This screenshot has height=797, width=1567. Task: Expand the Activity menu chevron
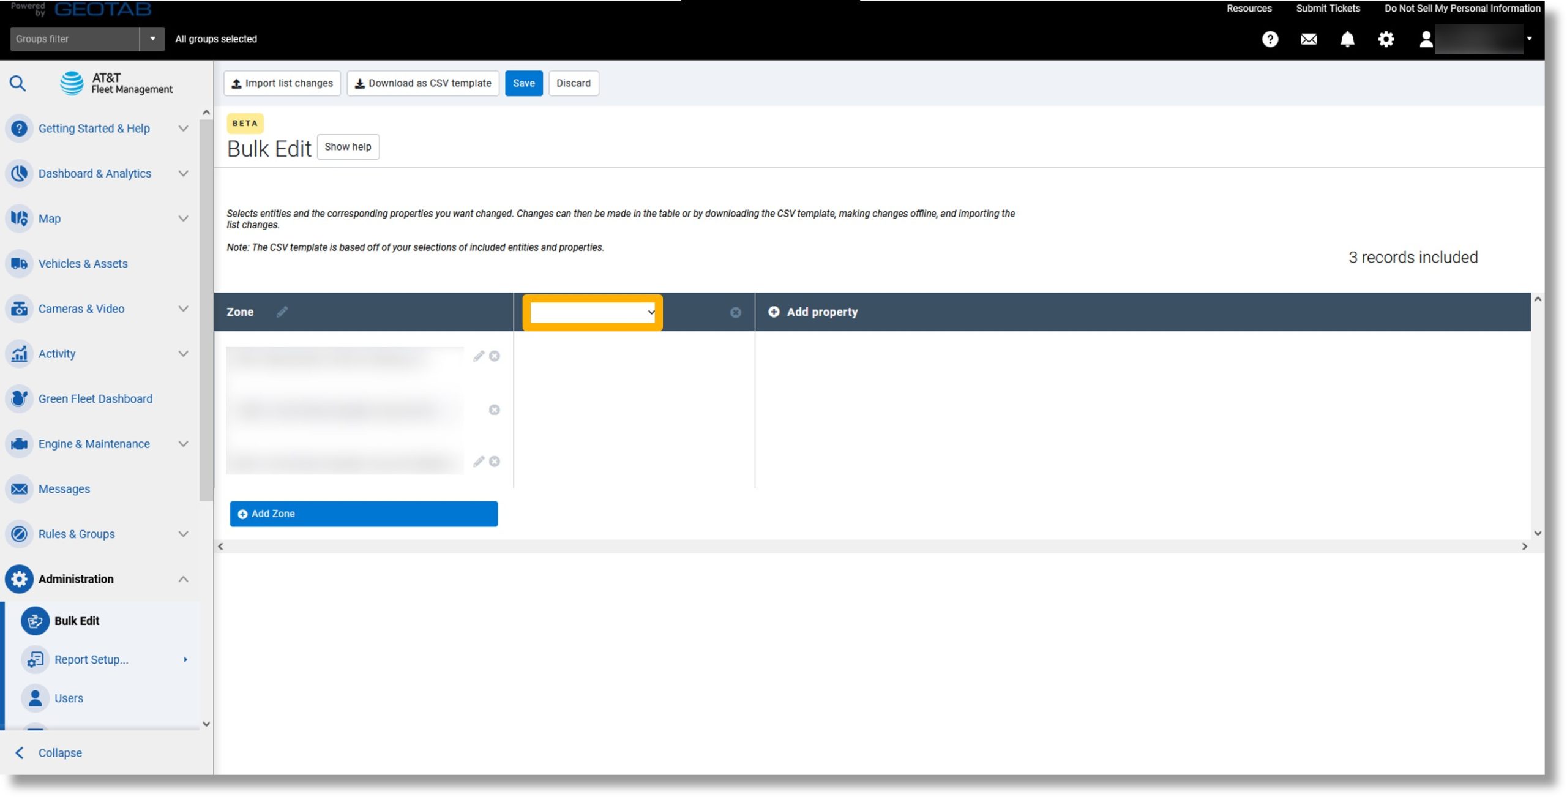[183, 354]
